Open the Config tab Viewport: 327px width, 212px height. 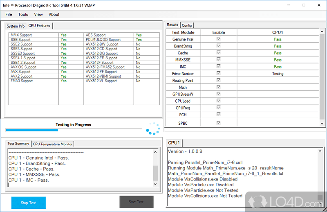pyautogui.click(x=187, y=25)
